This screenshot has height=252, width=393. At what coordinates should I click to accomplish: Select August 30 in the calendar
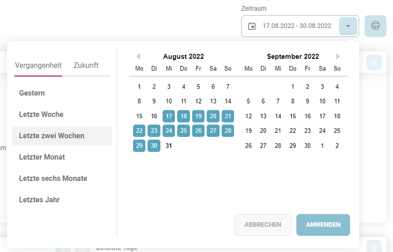pyautogui.click(x=154, y=146)
